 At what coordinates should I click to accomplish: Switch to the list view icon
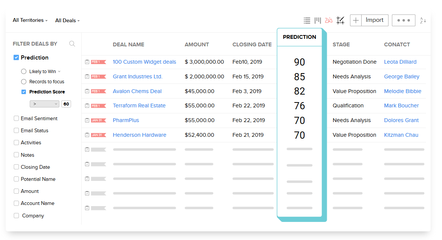pos(307,20)
